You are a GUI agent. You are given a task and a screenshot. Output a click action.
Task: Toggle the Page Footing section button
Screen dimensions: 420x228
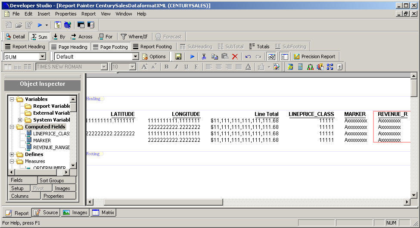click(110, 47)
